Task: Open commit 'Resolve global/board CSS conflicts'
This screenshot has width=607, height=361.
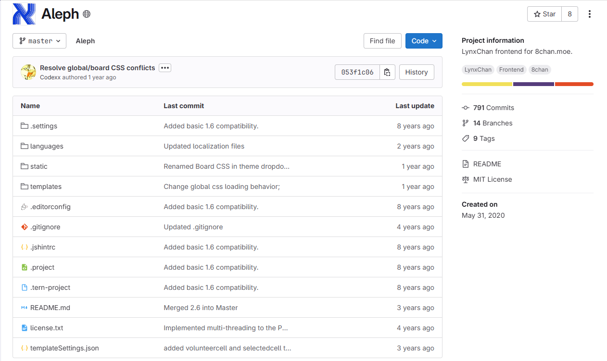Action: coord(98,68)
